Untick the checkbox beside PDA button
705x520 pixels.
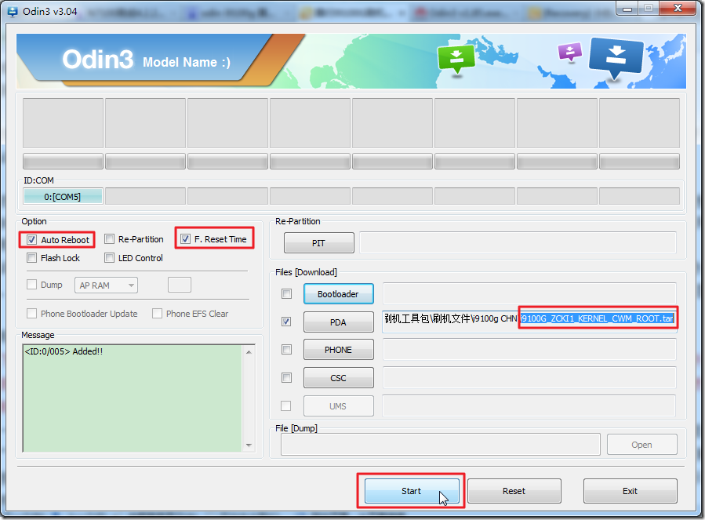[286, 322]
